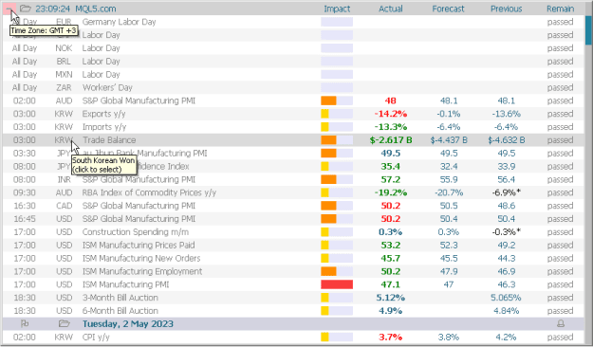Open RBA Index of Commodity Prices y/y
This screenshot has height=347, width=593.
(149, 192)
